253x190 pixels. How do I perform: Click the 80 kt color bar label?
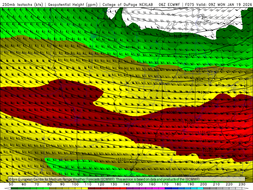[50, 184]
